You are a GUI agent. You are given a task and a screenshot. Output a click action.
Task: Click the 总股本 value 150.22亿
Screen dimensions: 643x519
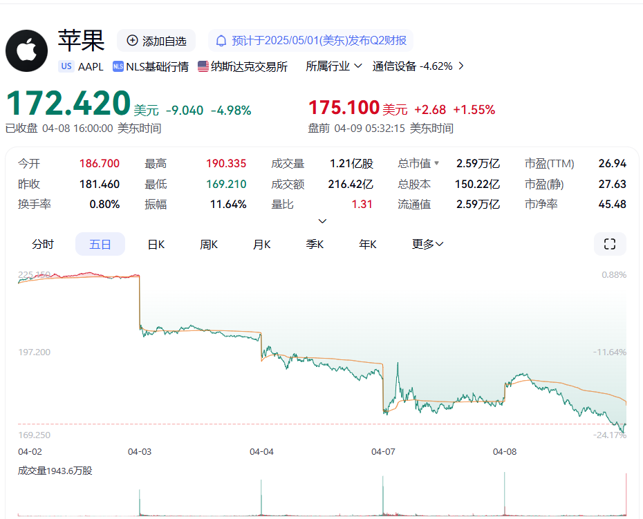click(477, 184)
